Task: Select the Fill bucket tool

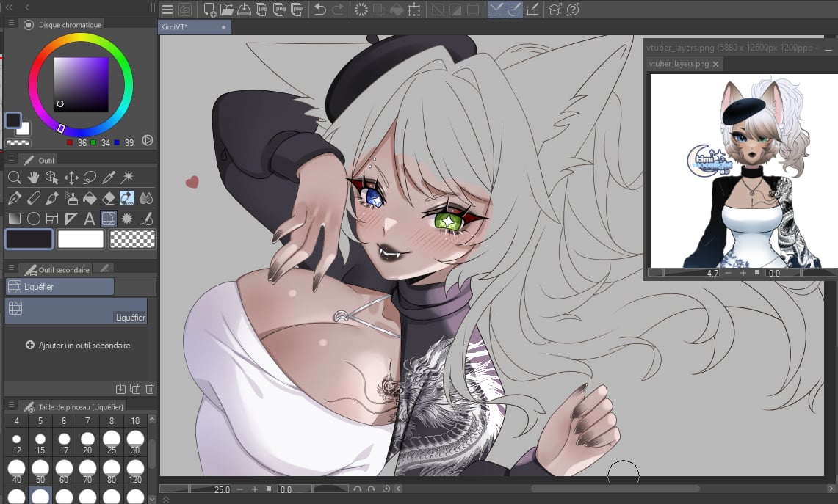Action: [x=90, y=198]
